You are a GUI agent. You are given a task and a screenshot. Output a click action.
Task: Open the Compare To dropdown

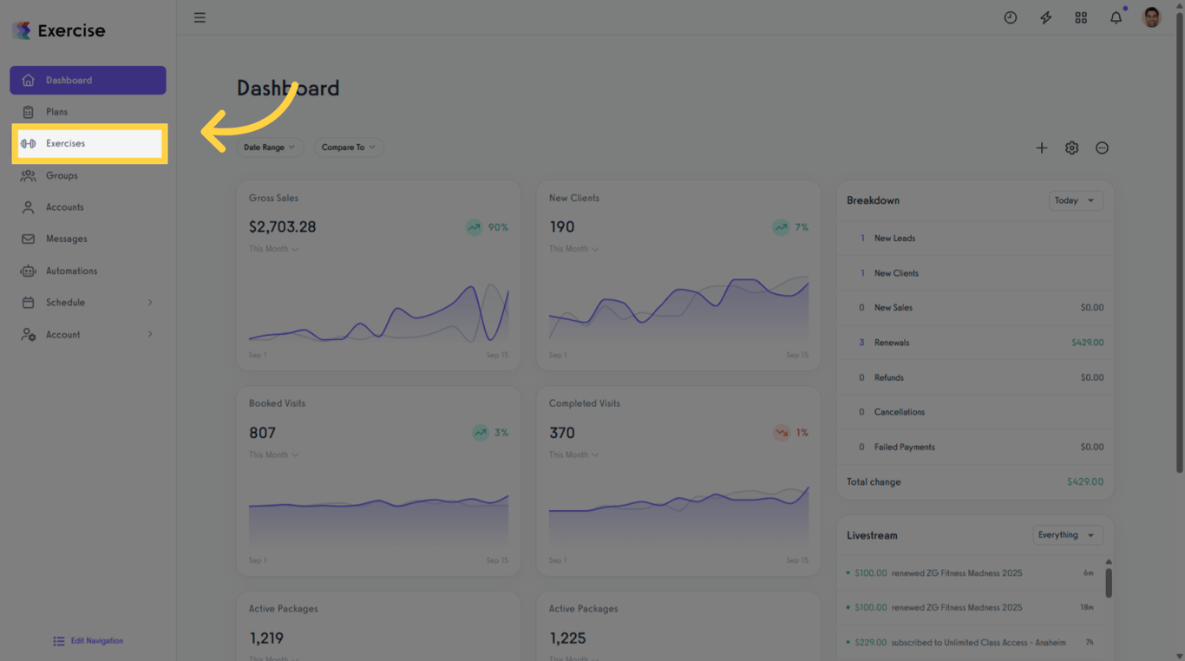349,147
